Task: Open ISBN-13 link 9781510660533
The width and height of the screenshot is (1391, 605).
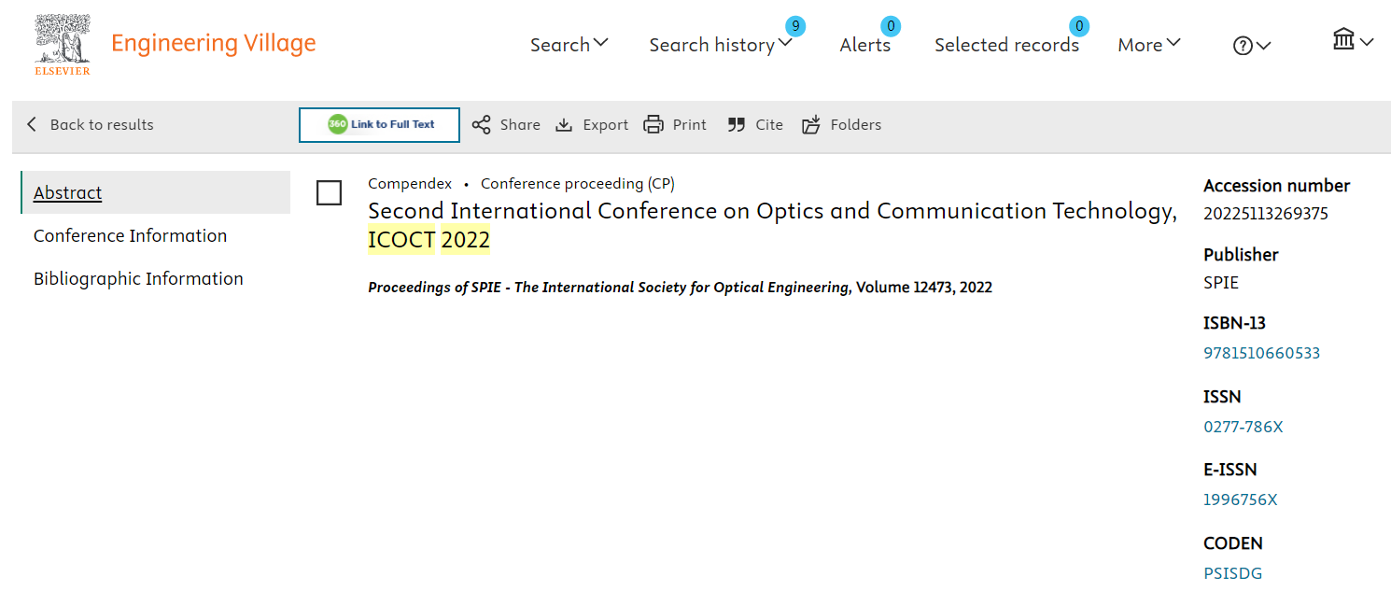Action: (1262, 353)
